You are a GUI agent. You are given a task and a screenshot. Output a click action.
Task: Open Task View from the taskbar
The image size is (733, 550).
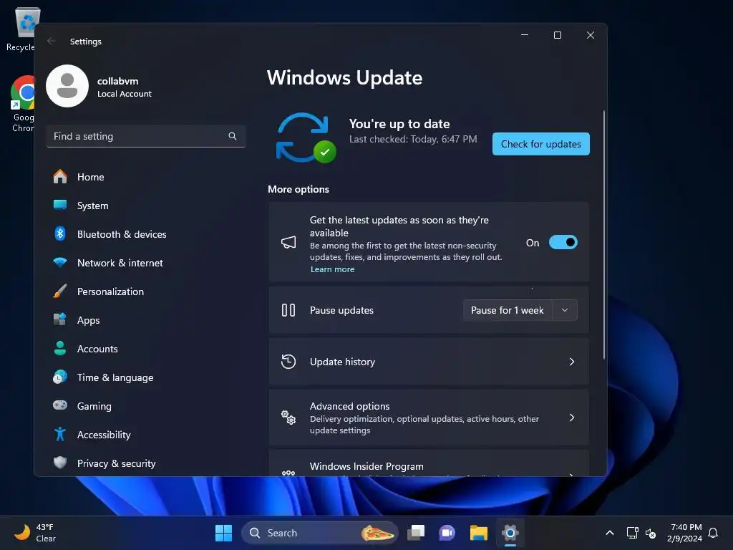[x=416, y=533]
